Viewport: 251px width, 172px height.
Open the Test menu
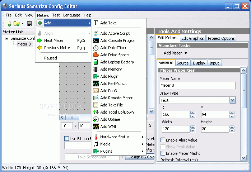[56, 15]
